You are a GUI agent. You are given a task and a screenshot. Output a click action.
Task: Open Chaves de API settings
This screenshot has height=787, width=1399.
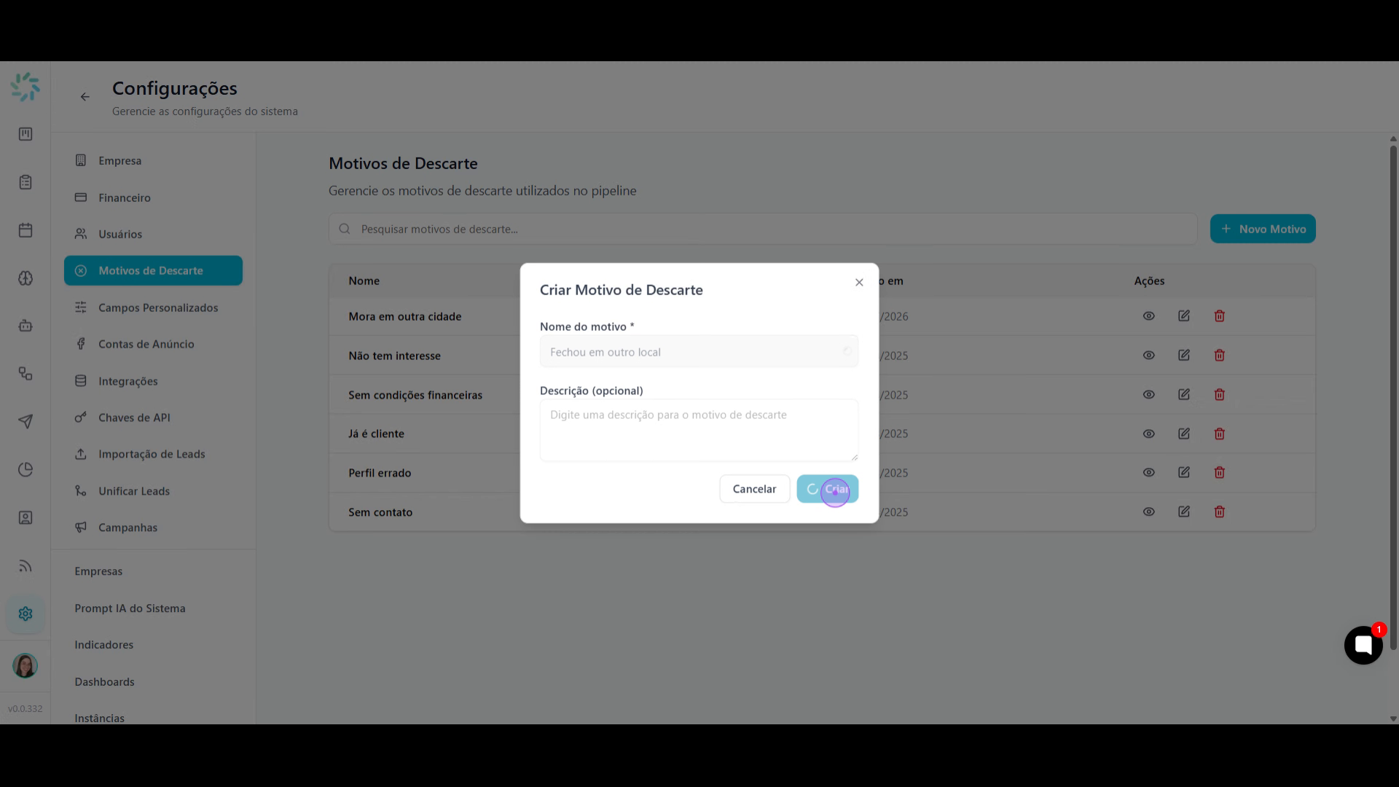153,418
